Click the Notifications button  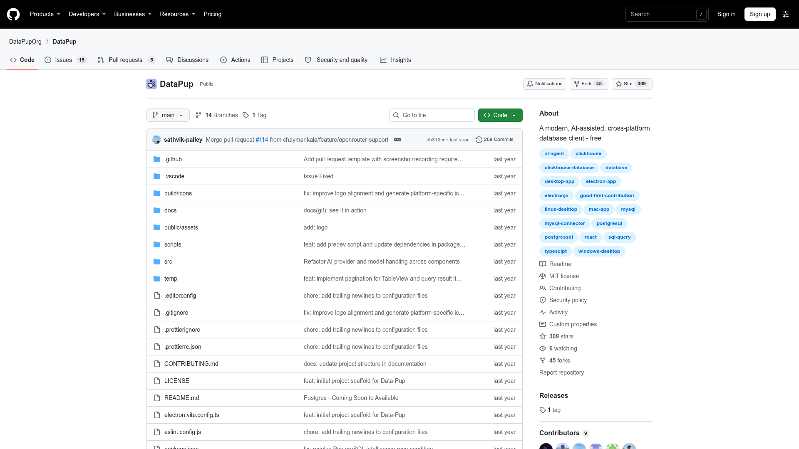coord(544,84)
